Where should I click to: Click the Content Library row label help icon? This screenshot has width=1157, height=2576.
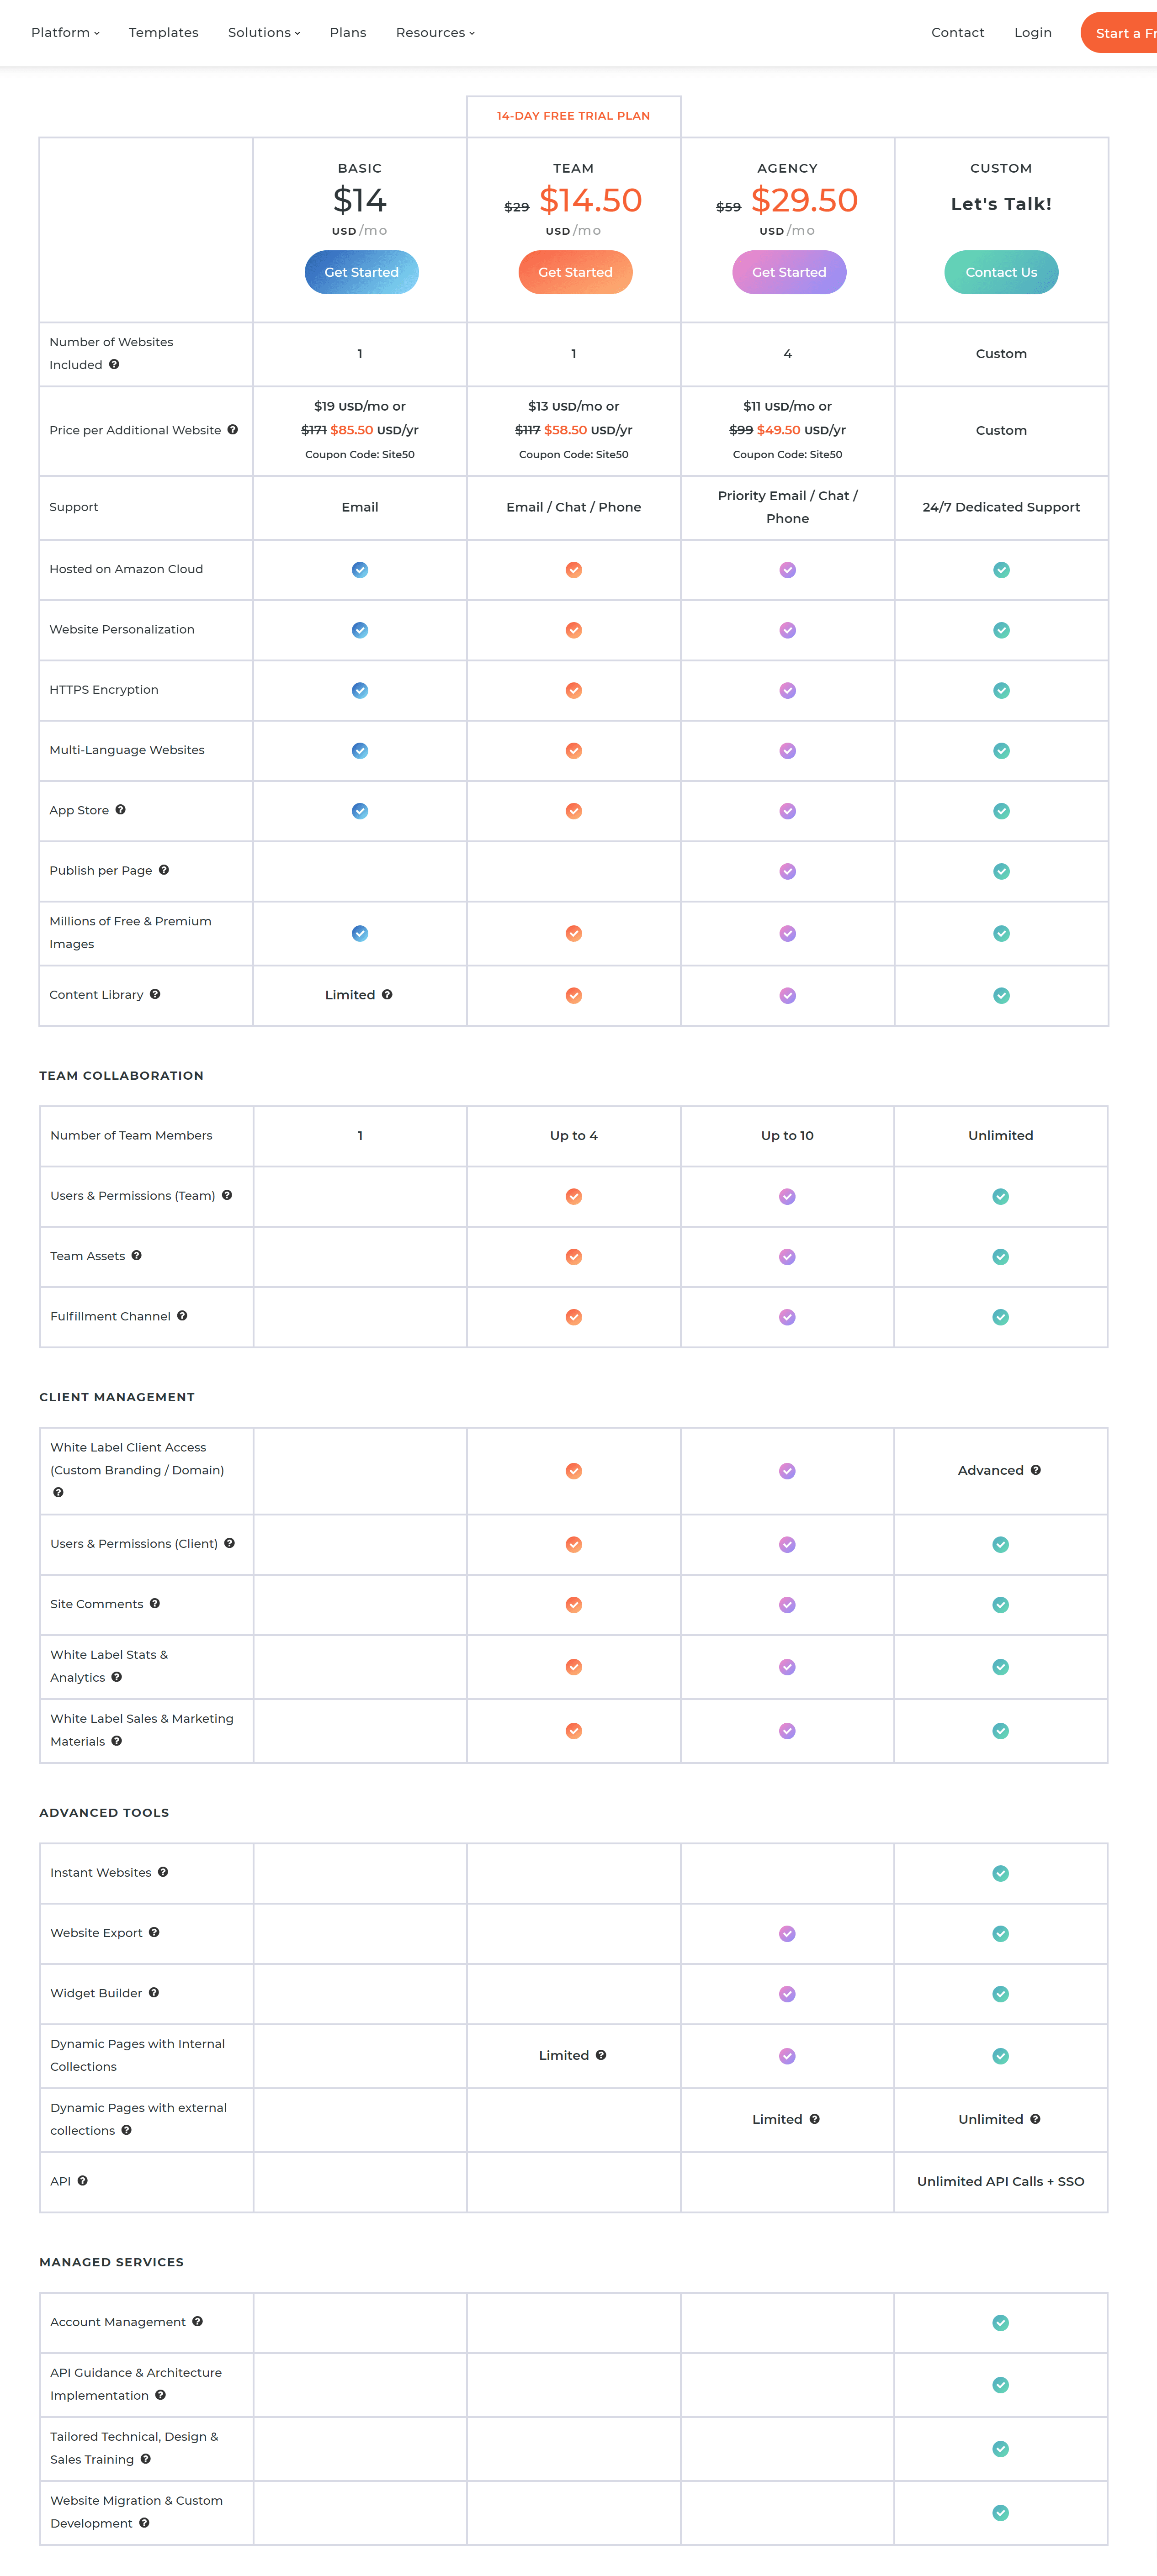pos(155,994)
